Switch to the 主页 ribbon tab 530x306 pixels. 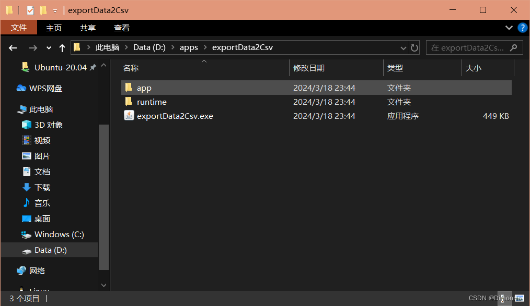(54, 28)
